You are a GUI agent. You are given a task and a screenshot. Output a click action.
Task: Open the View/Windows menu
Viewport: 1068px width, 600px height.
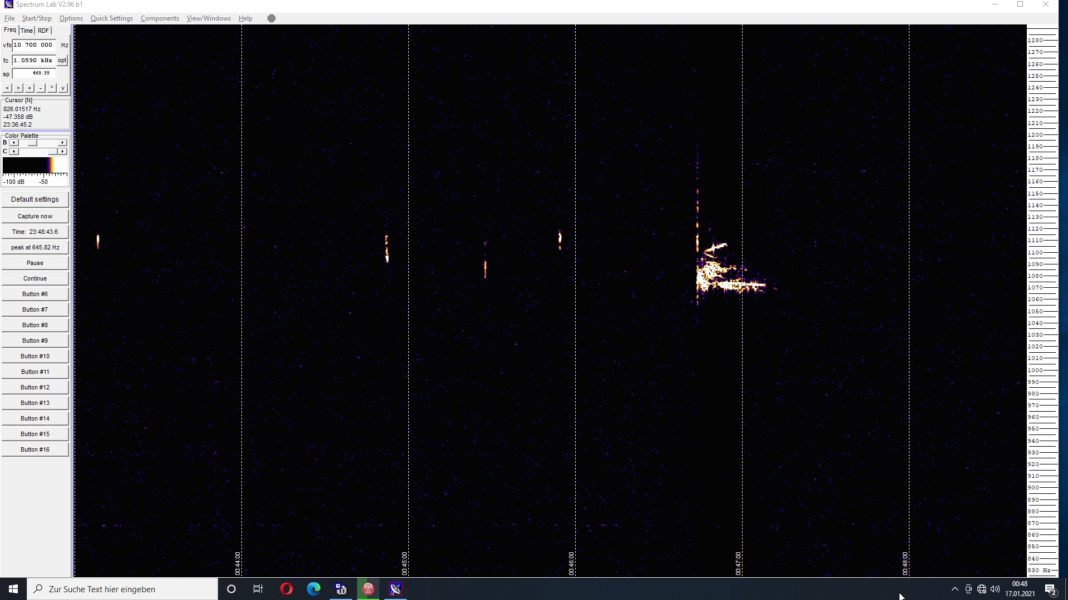209,18
